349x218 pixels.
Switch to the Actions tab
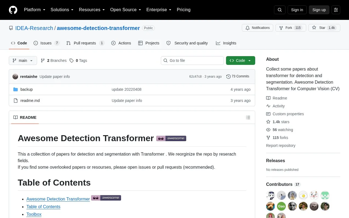pos(121,43)
